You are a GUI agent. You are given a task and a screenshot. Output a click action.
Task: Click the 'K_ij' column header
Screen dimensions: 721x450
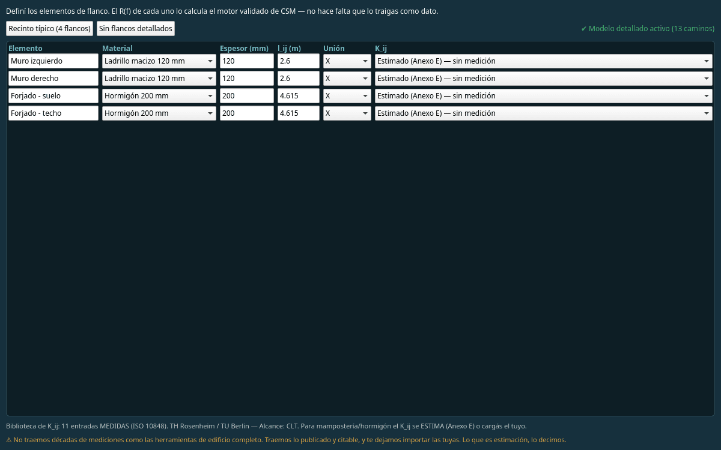(381, 48)
